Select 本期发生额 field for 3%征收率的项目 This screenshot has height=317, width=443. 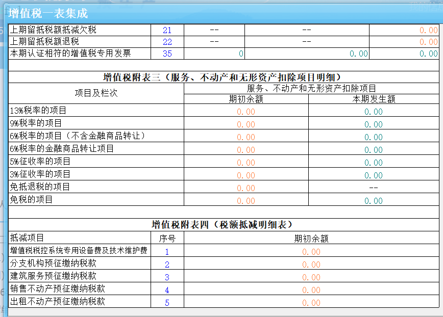click(x=373, y=175)
